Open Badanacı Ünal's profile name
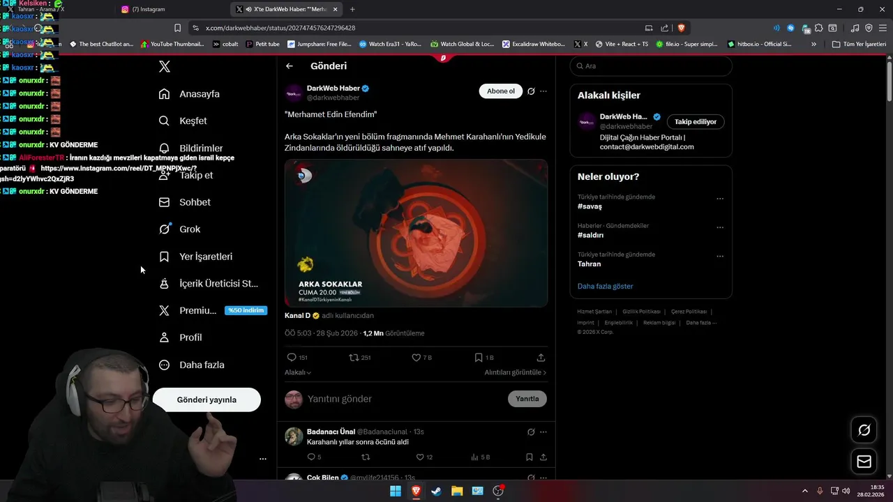This screenshot has width=893, height=502. [331, 432]
